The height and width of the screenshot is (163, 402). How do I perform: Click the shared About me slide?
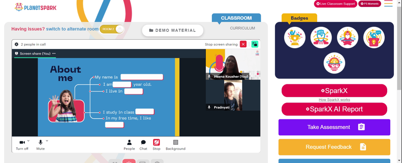tap(109, 97)
